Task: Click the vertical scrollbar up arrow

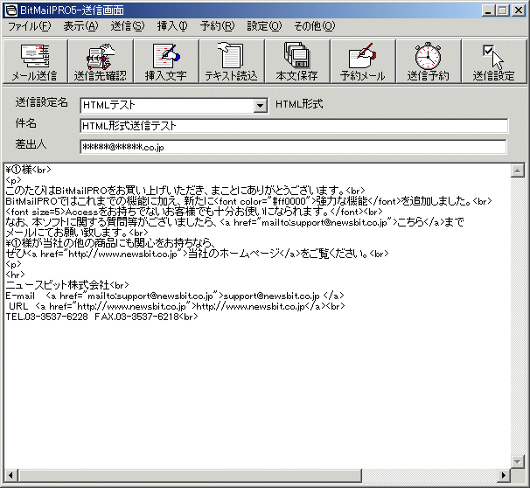Action: pos(518,171)
